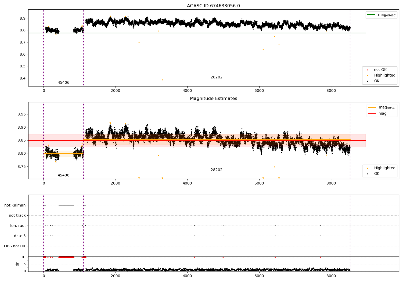Click the long red marker band at dr 10

click(66, 257)
